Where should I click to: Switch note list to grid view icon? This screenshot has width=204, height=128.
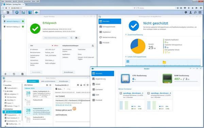[47, 85]
